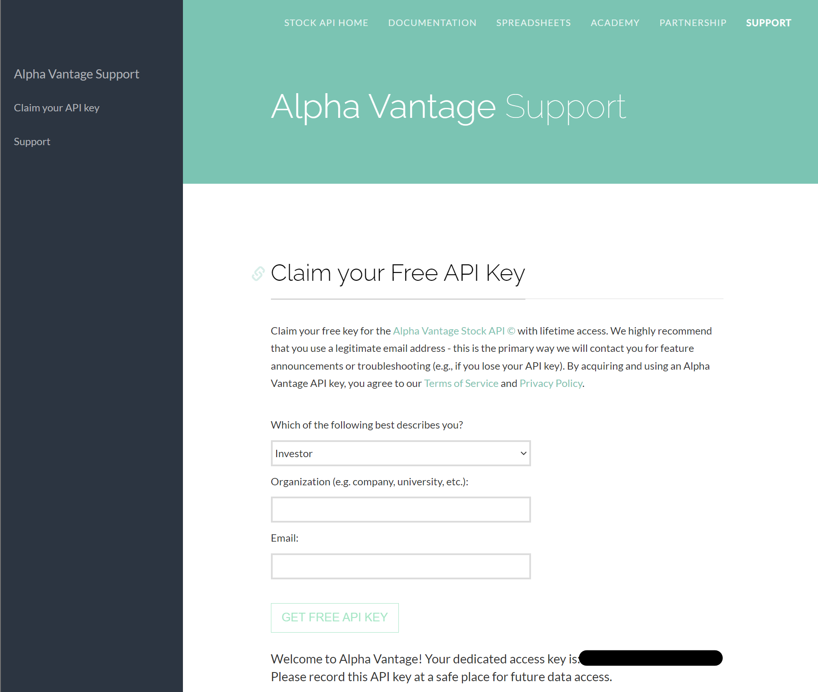
Task: Switch to the DOCUMENTATION page
Action: point(432,23)
